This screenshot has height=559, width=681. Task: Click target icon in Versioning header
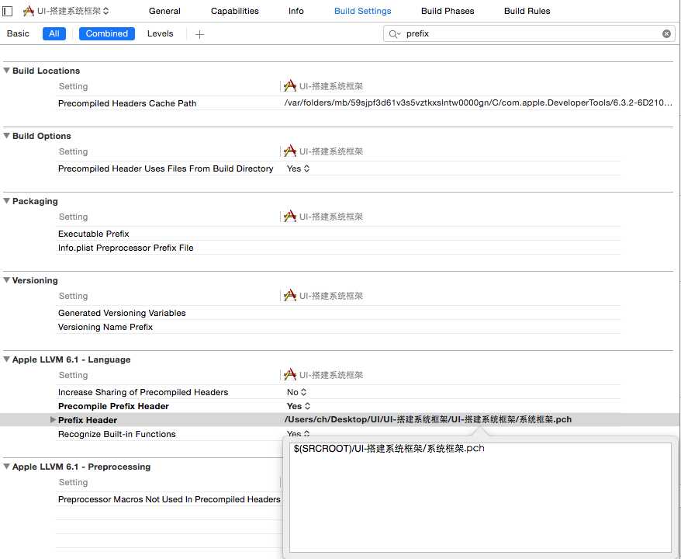[x=289, y=296]
